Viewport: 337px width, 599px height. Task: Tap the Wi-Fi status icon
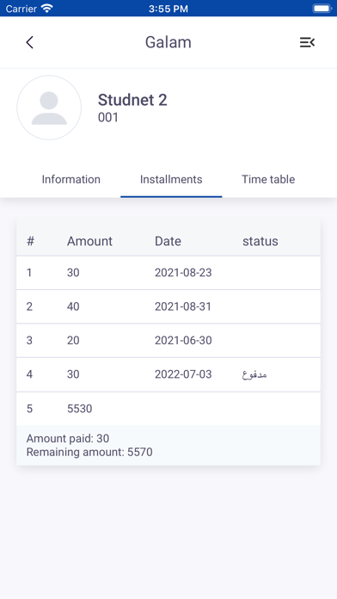47,9
